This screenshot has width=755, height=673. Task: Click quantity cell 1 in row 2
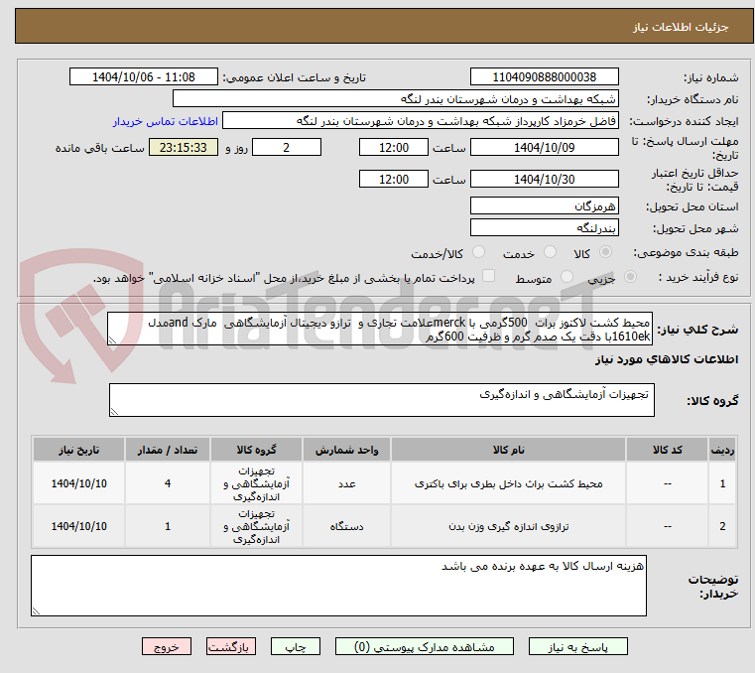click(167, 526)
